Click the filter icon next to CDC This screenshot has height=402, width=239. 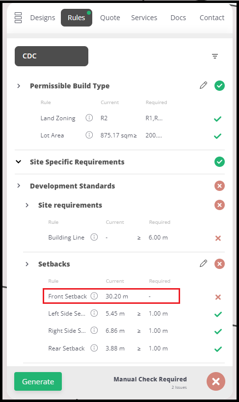pyautogui.click(x=215, y=56)
